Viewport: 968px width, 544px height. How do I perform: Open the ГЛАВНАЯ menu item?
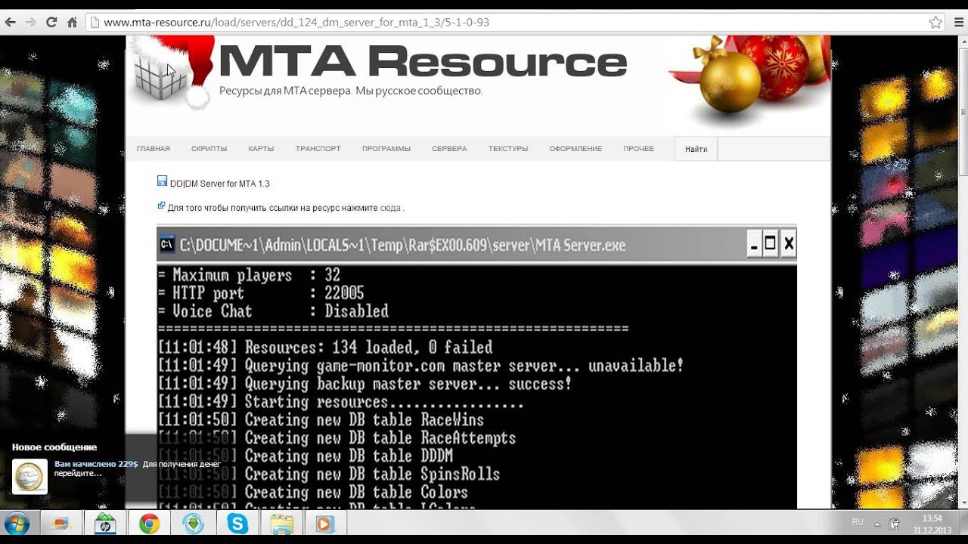154,149
